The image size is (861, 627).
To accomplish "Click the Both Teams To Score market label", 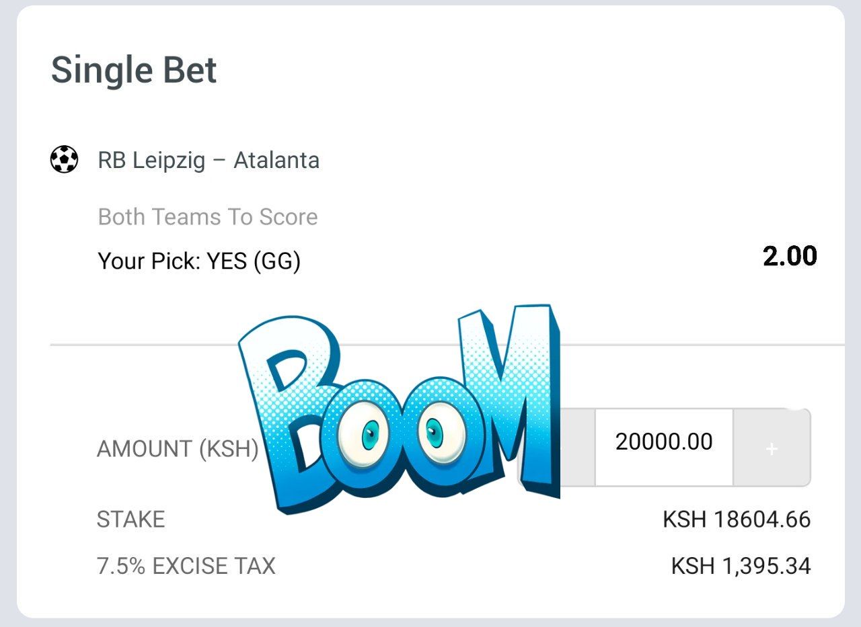I will click(x=208, y=217).
